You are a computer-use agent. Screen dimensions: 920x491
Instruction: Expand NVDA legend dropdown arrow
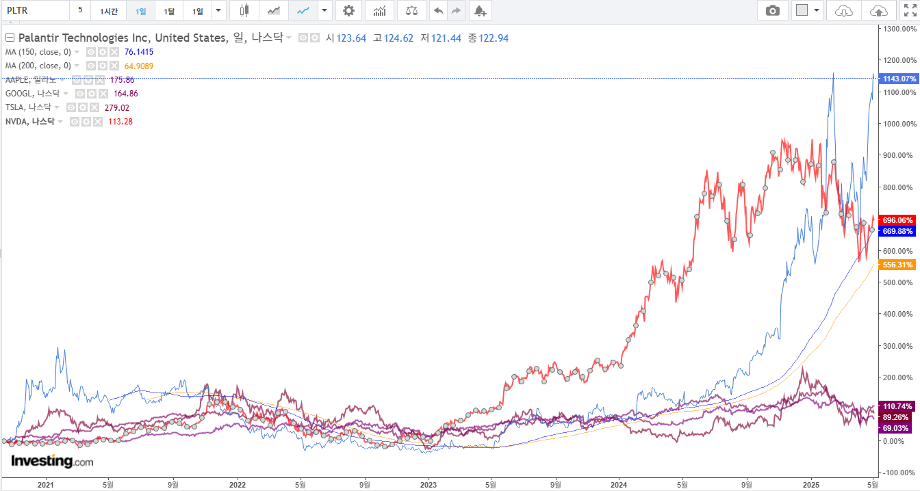pos(60,122)
